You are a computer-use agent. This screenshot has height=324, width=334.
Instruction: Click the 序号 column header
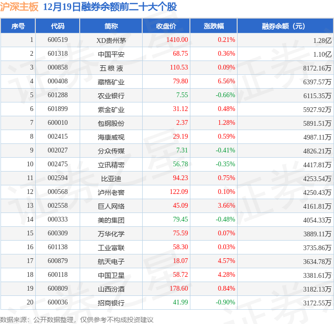click(x=18, y=26)
